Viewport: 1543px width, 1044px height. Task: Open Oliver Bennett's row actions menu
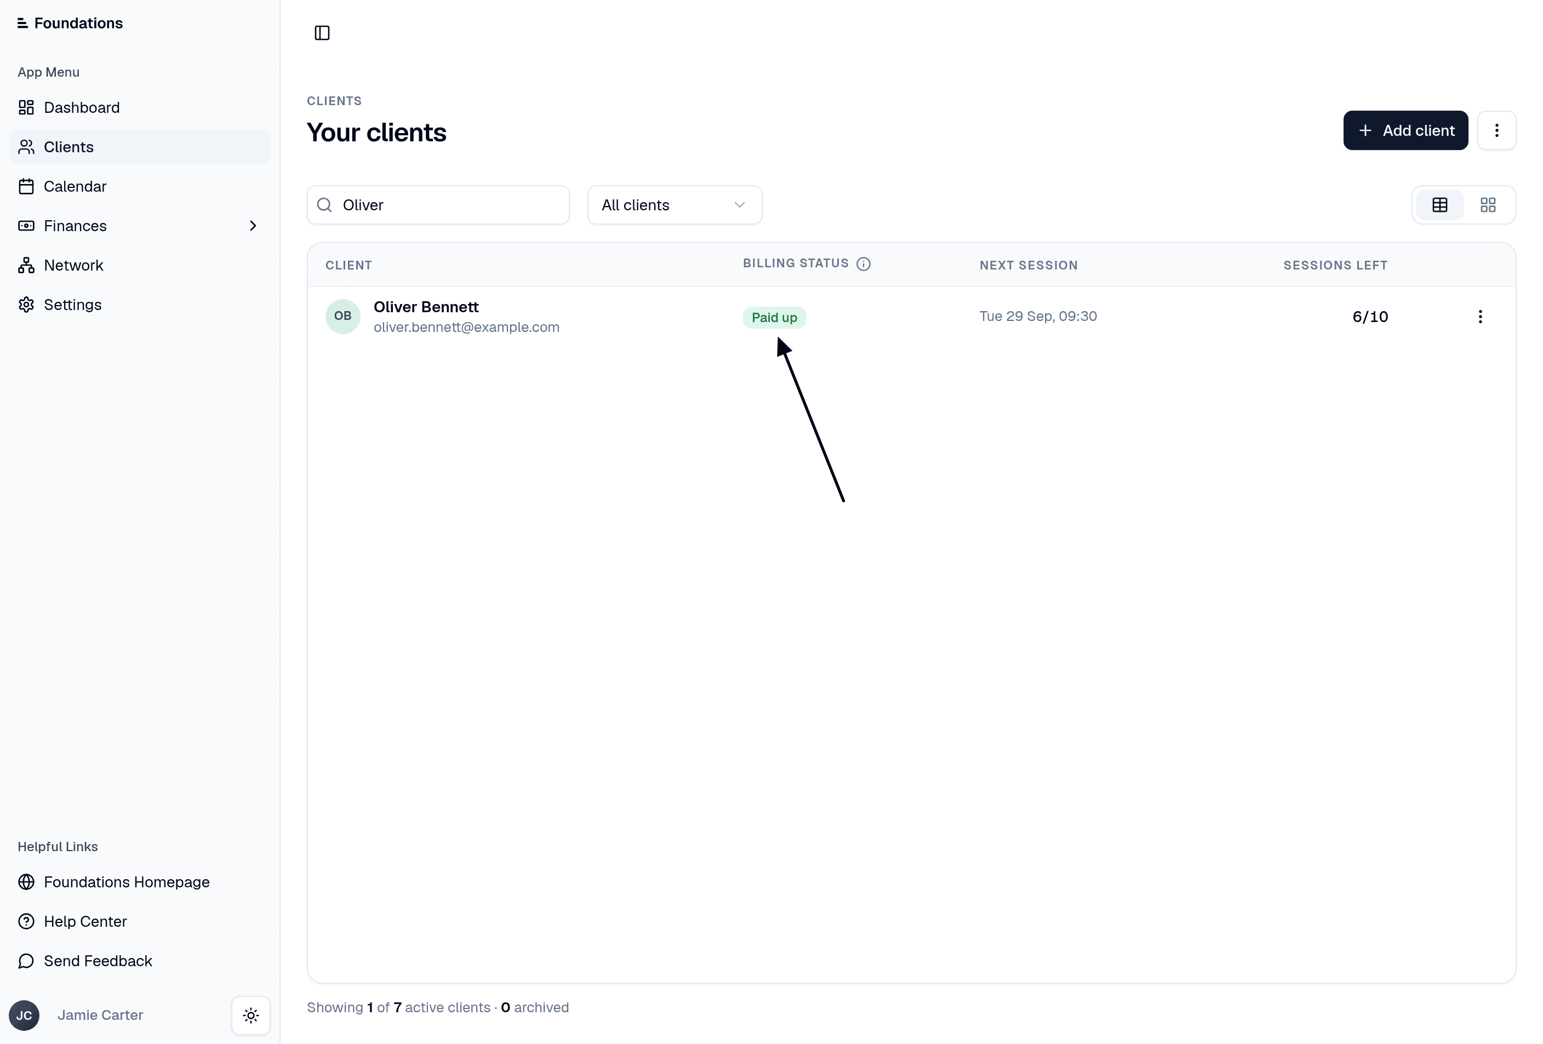tap(1480, 317)
